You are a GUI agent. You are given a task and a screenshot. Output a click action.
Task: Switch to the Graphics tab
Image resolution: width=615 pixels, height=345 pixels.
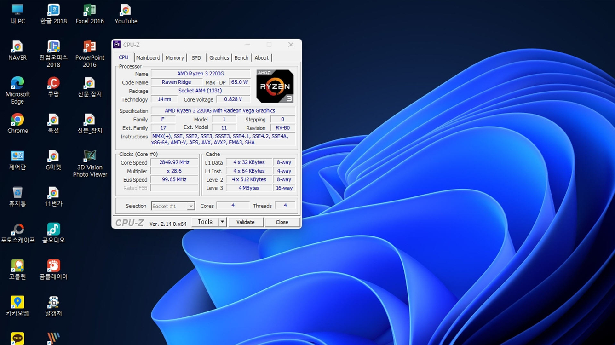click(219, 58)
